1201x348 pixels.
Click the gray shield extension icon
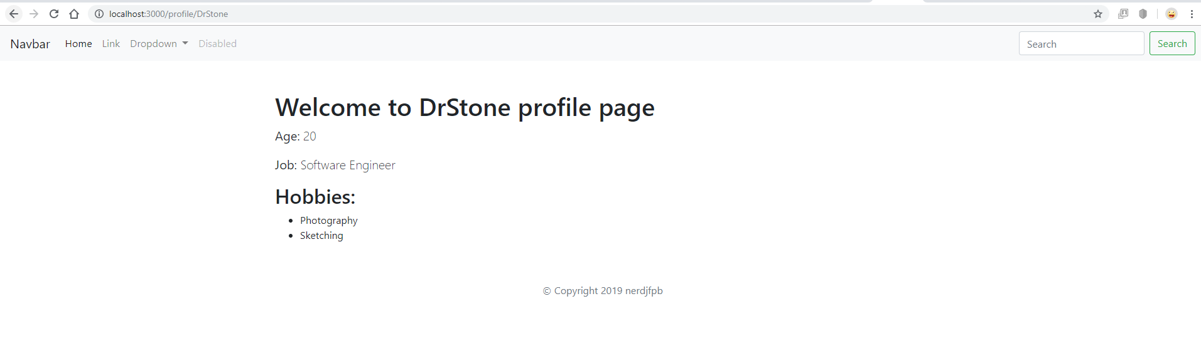[1143, 14]
